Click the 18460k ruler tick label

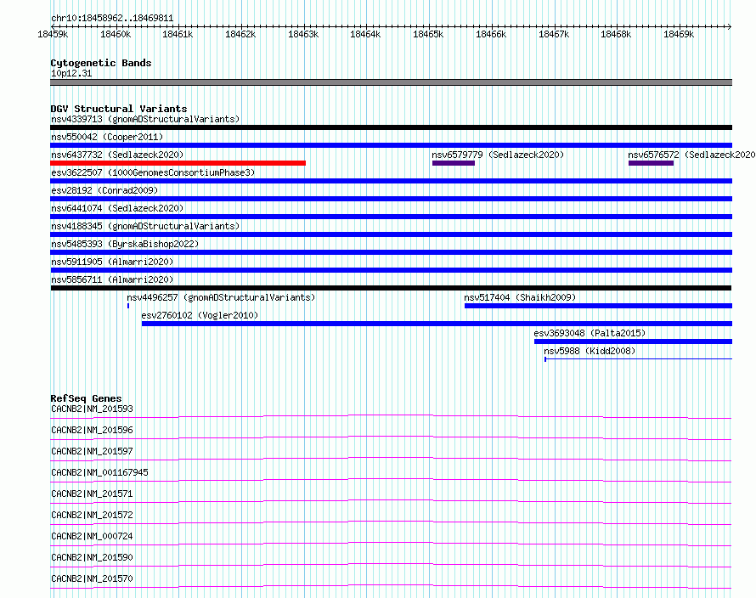116,34
